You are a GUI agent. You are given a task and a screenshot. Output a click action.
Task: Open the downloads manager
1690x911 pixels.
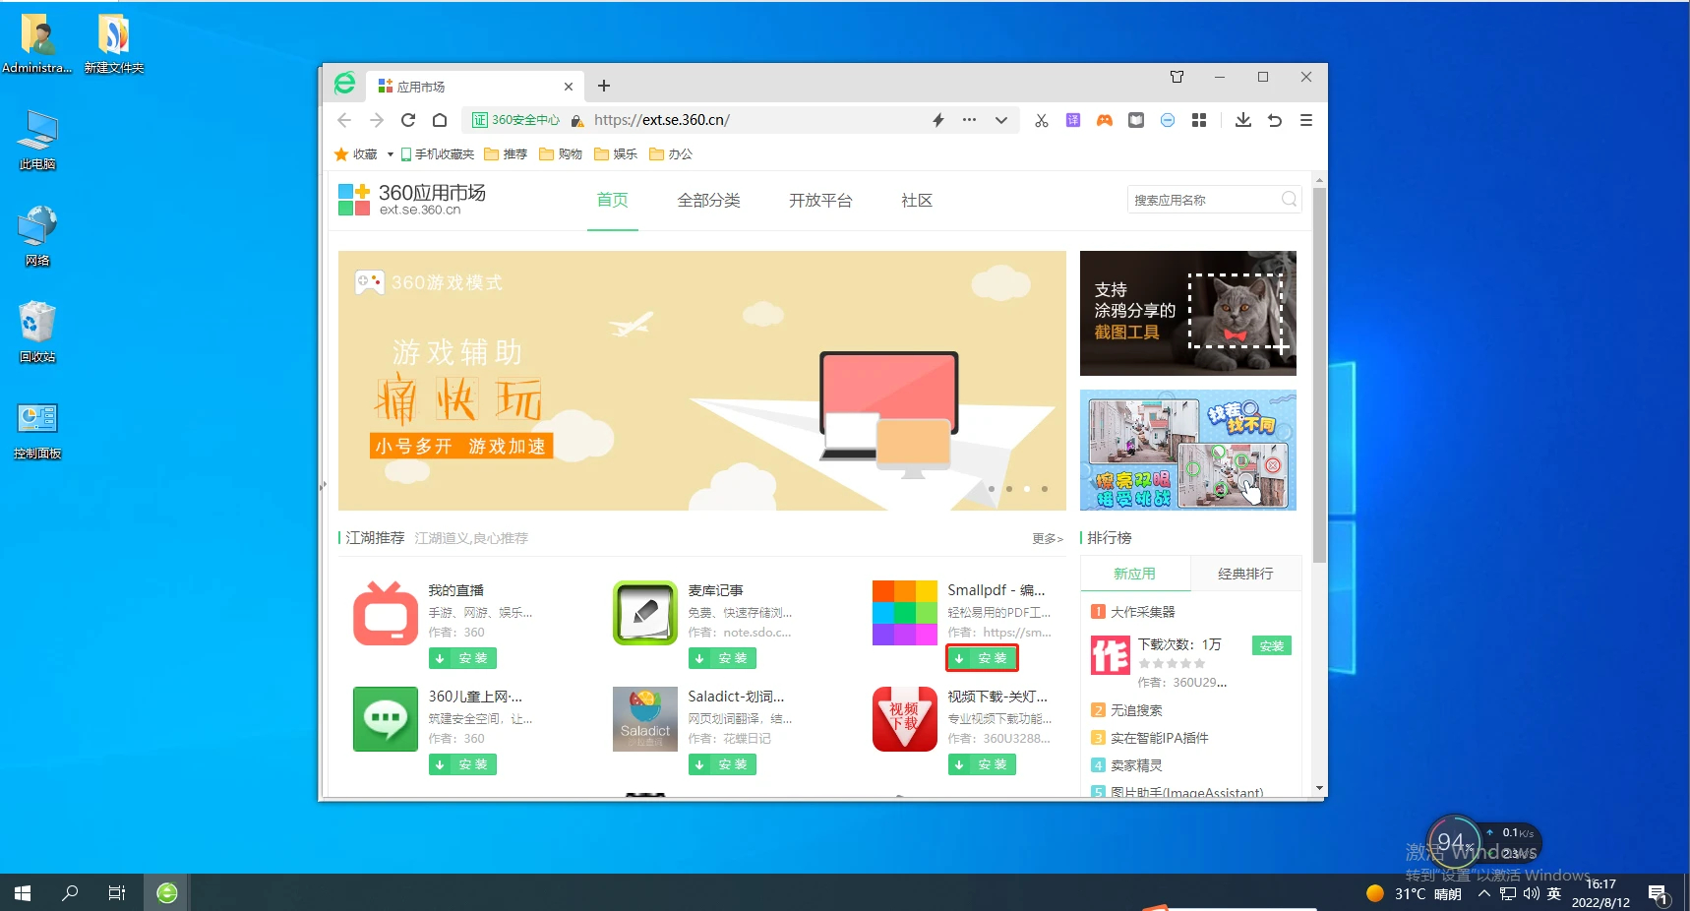click(x=1243, y=120)
